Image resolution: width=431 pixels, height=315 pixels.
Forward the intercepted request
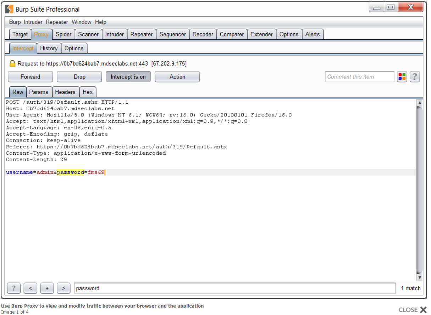(x=31, y=77)
